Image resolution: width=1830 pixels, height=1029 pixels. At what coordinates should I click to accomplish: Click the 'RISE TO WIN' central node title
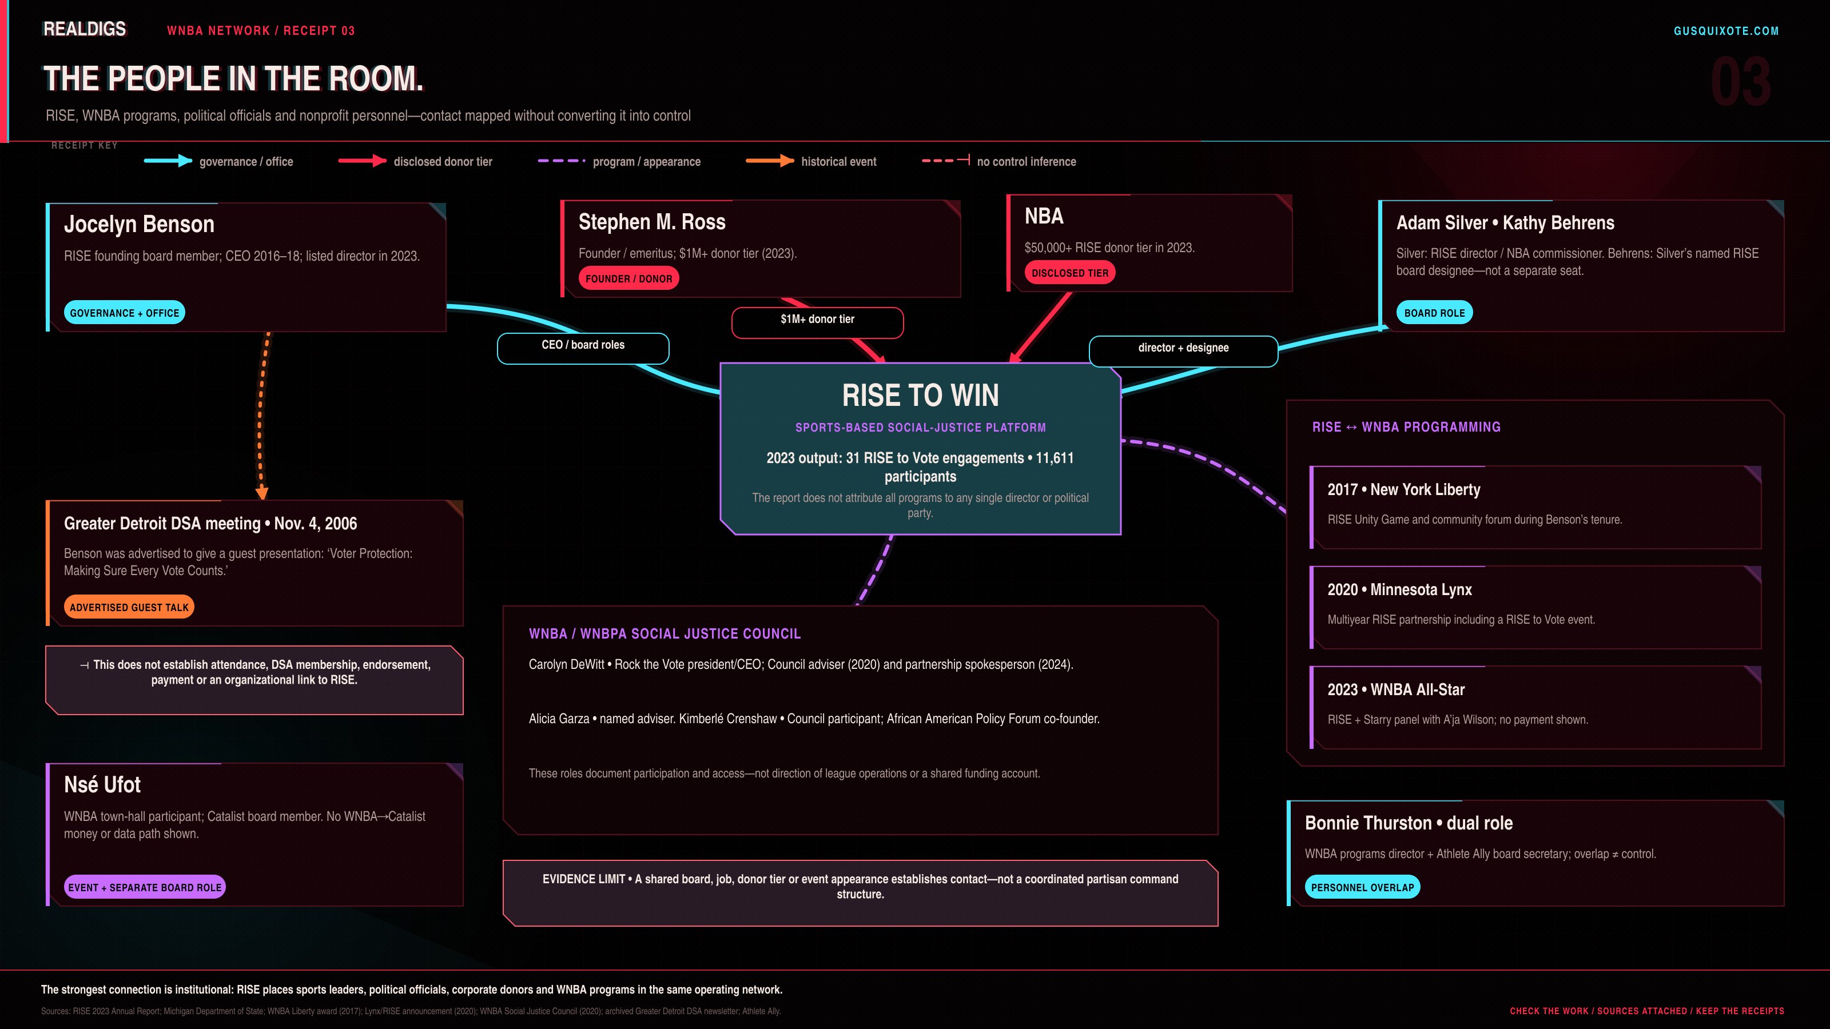(x=920, y=396)
